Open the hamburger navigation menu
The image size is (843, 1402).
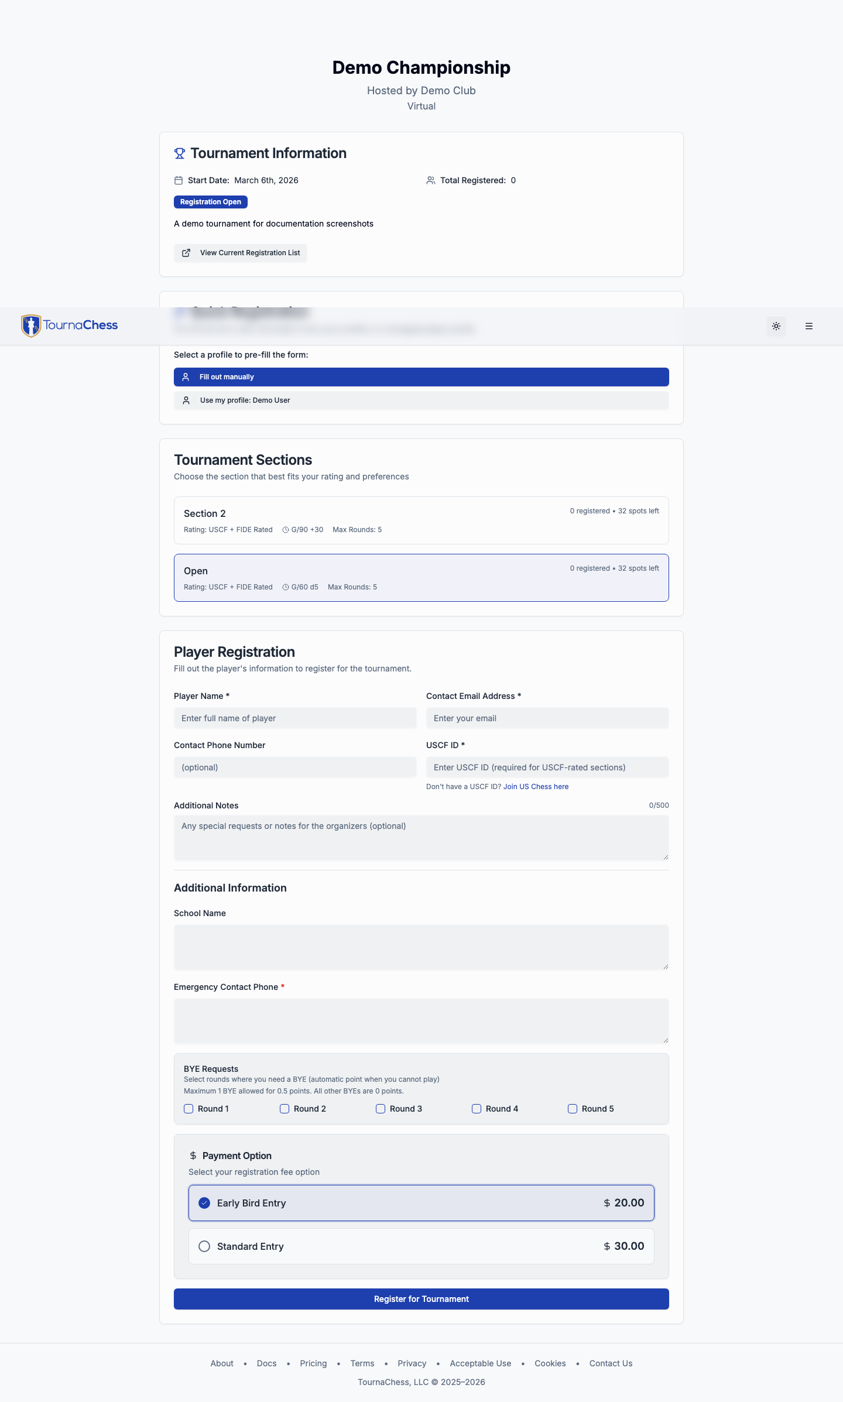pyautogui.click(x=809, y=326)
